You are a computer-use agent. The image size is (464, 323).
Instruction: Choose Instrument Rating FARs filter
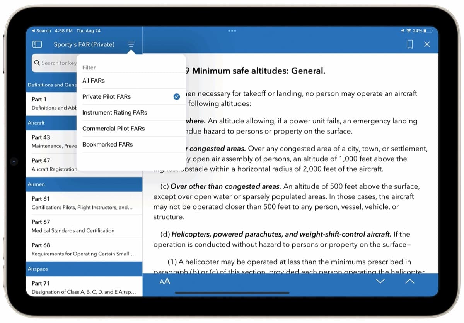pos(131,113)
